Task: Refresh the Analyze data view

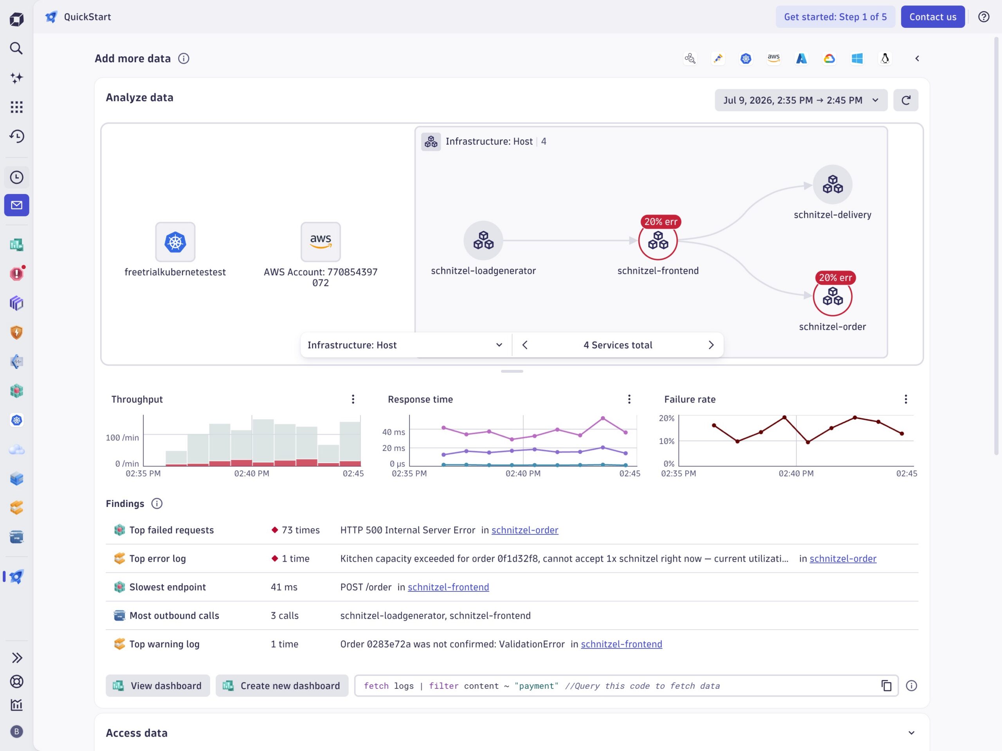Action: tap(905, 100)
